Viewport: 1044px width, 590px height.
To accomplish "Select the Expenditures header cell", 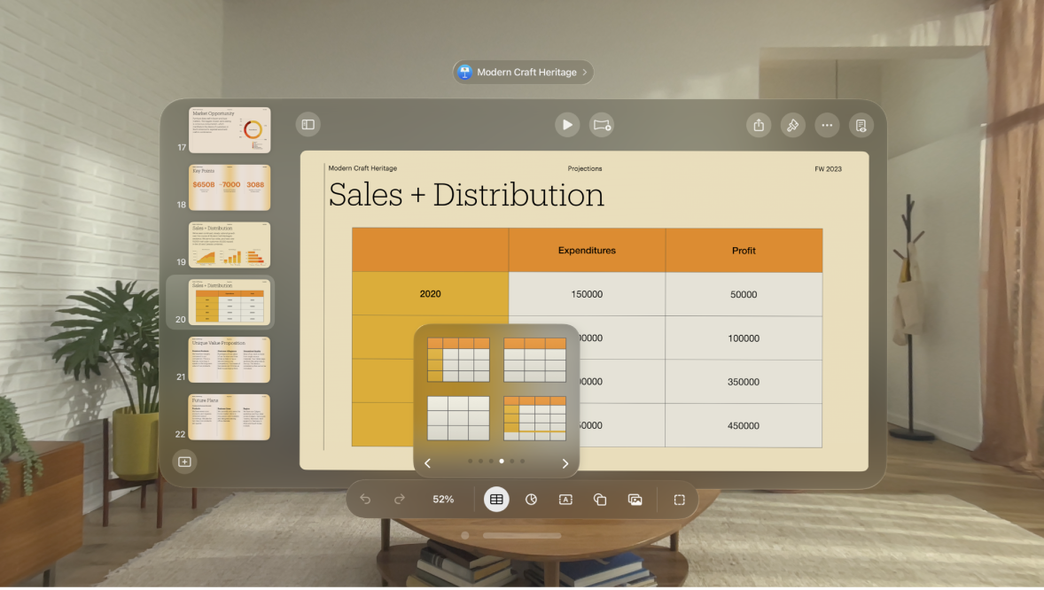I will (587, 251).
